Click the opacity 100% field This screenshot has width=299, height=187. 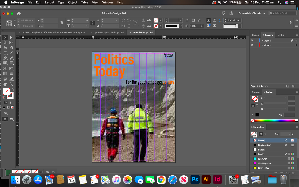tap(194, 26)
